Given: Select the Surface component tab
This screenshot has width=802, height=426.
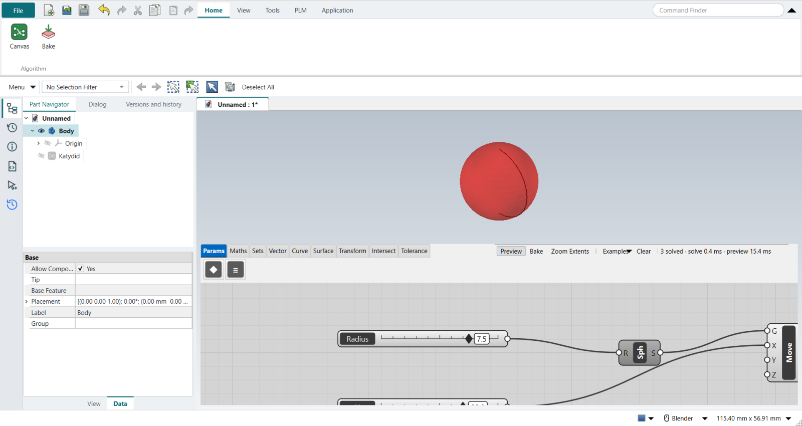Looking at the screenshot, I should tap(323, 251).
